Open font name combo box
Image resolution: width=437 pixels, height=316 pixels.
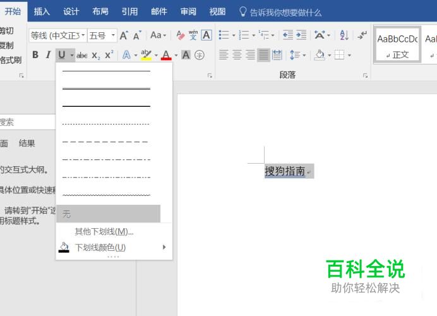58,35
